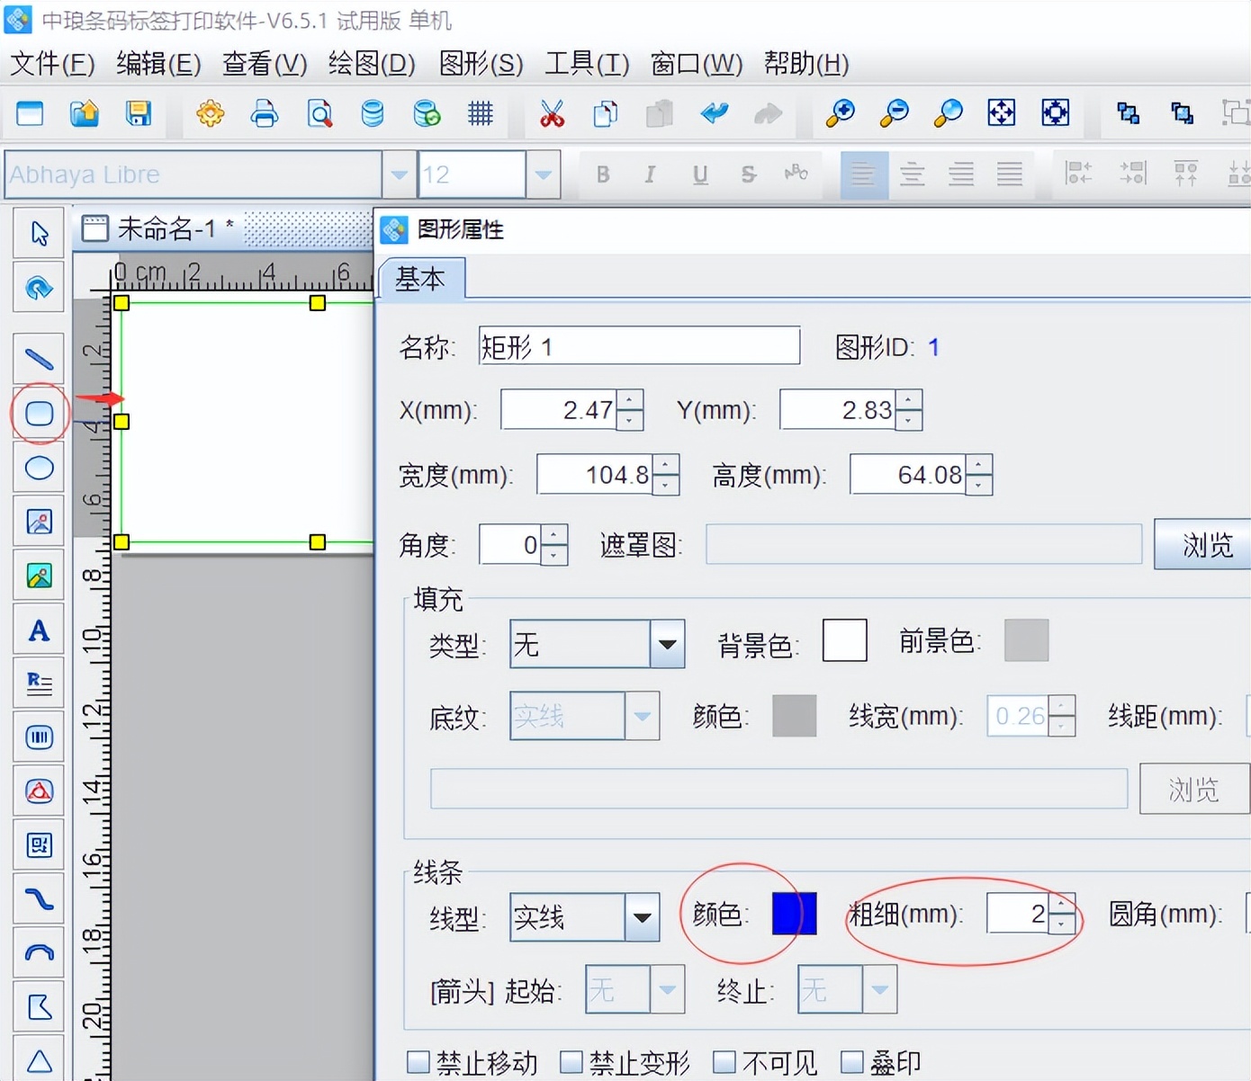
Task: Pick the barcode tool in the sidebar
Action: pos(39,737)
